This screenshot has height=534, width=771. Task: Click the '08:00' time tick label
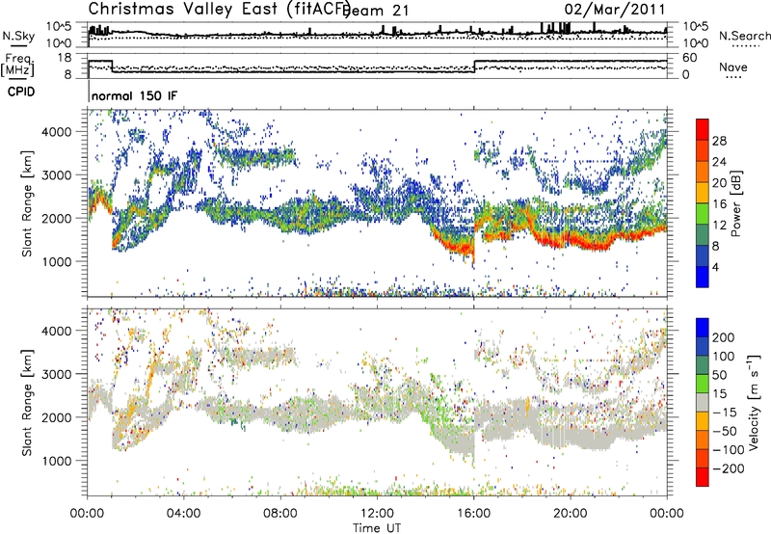(x=280, y=514)
